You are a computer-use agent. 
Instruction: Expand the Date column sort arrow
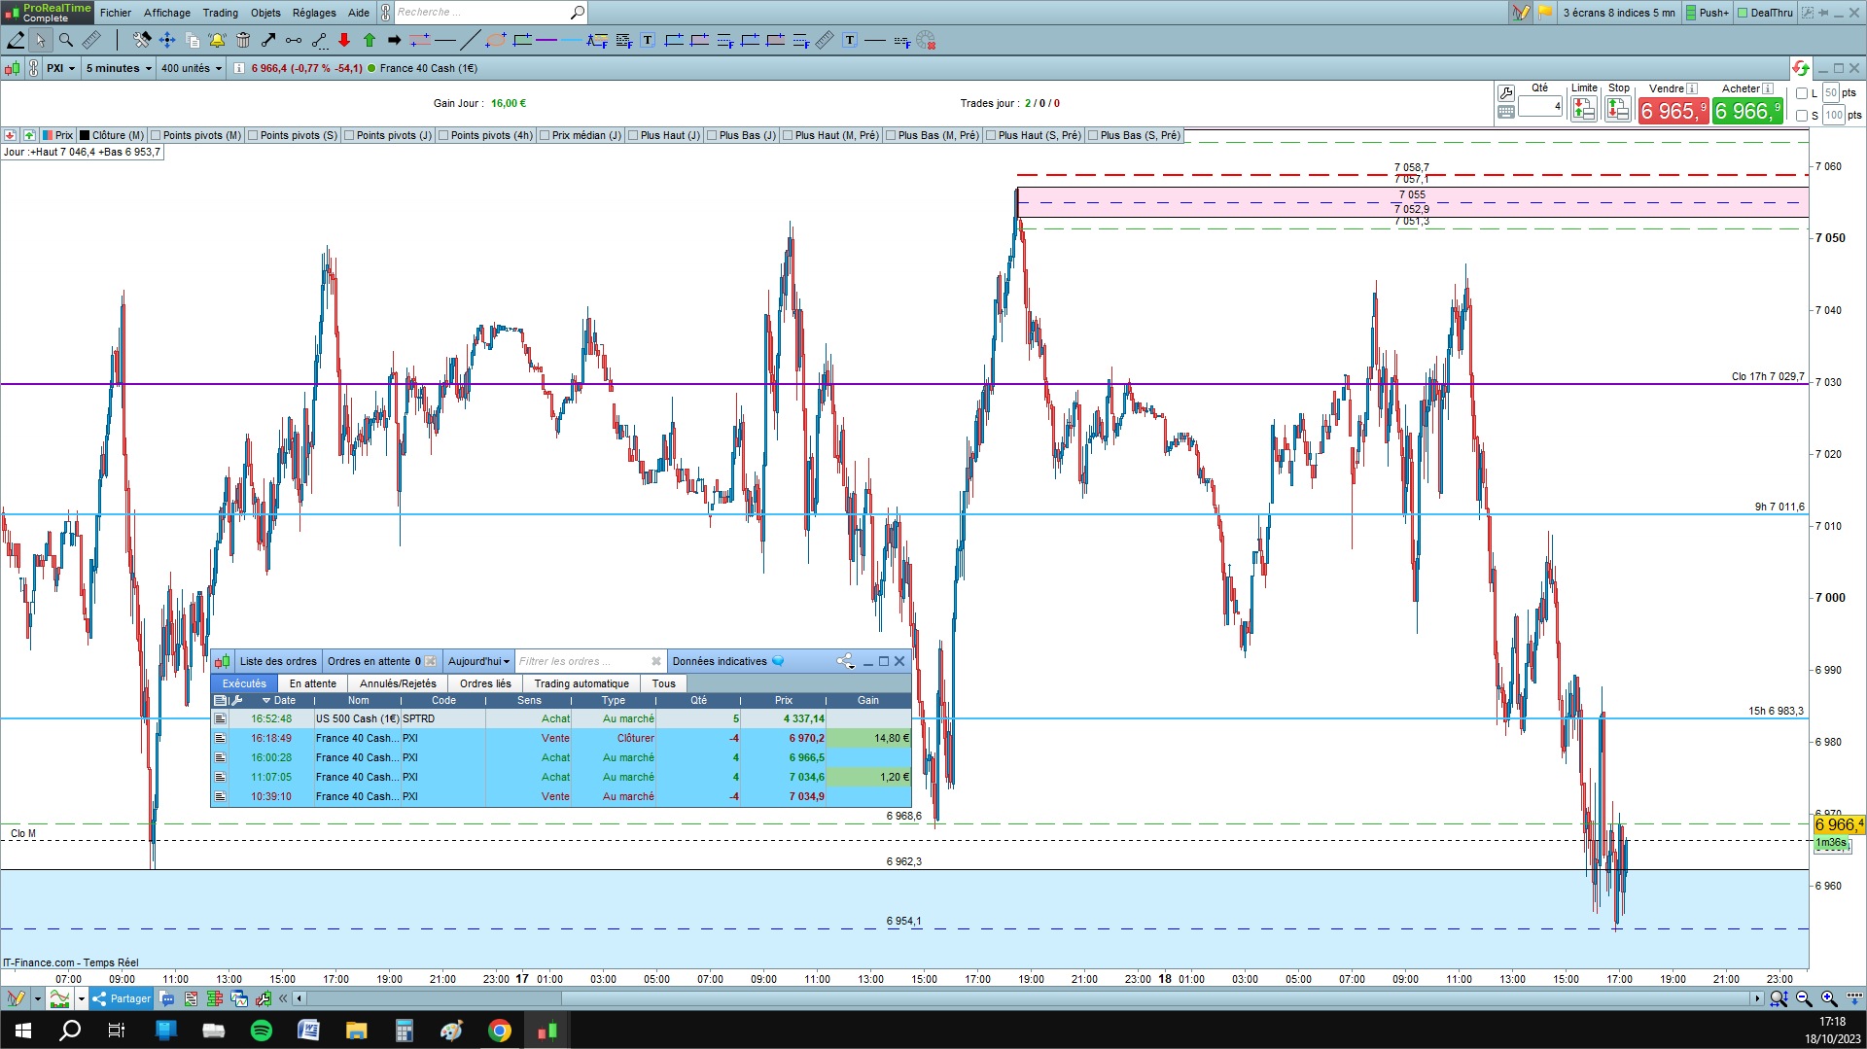tap(266, 700)
